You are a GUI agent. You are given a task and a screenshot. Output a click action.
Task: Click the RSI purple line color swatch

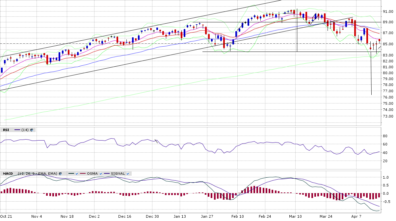[x=17, y=130]
